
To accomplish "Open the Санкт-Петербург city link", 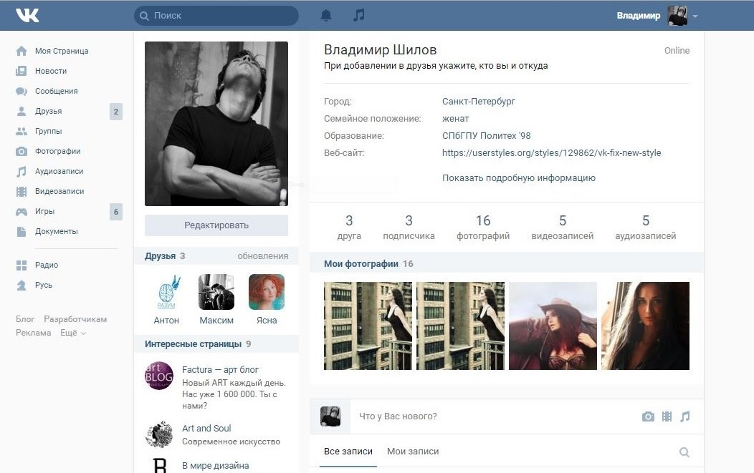I will (479, 102).
